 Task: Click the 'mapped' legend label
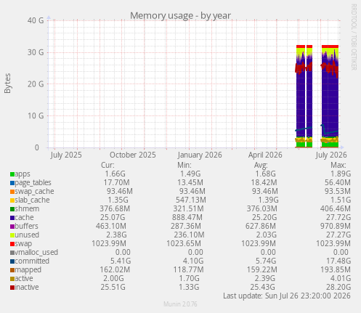28,270
